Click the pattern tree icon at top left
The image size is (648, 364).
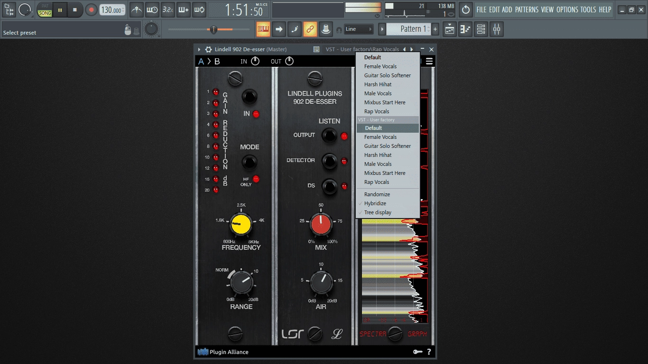tap(9, 9)
